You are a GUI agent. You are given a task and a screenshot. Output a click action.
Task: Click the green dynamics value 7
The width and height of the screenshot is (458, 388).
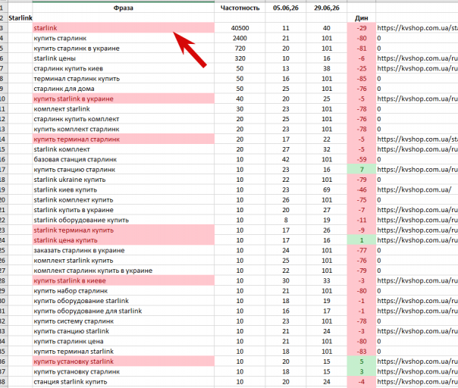361,170
